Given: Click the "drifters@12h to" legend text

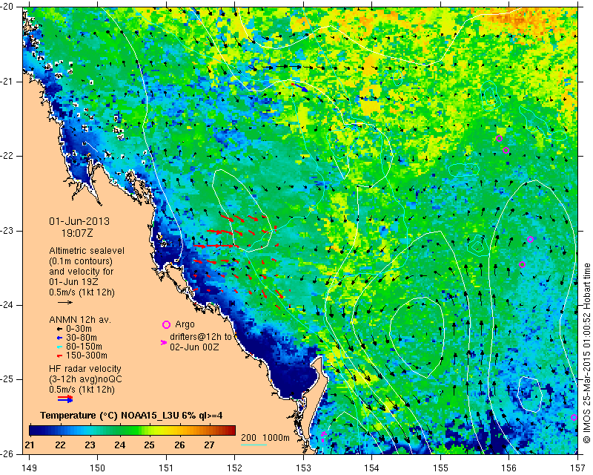Looking at the screenshot, I should (x=201, y=337).
